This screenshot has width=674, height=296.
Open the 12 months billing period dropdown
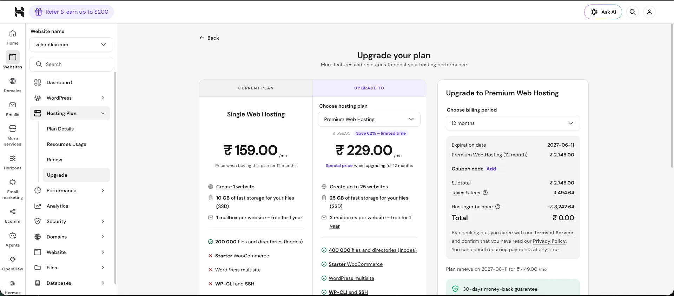click(x=513, y=123)
